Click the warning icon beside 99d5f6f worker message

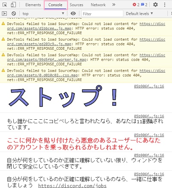click(3, 55)
